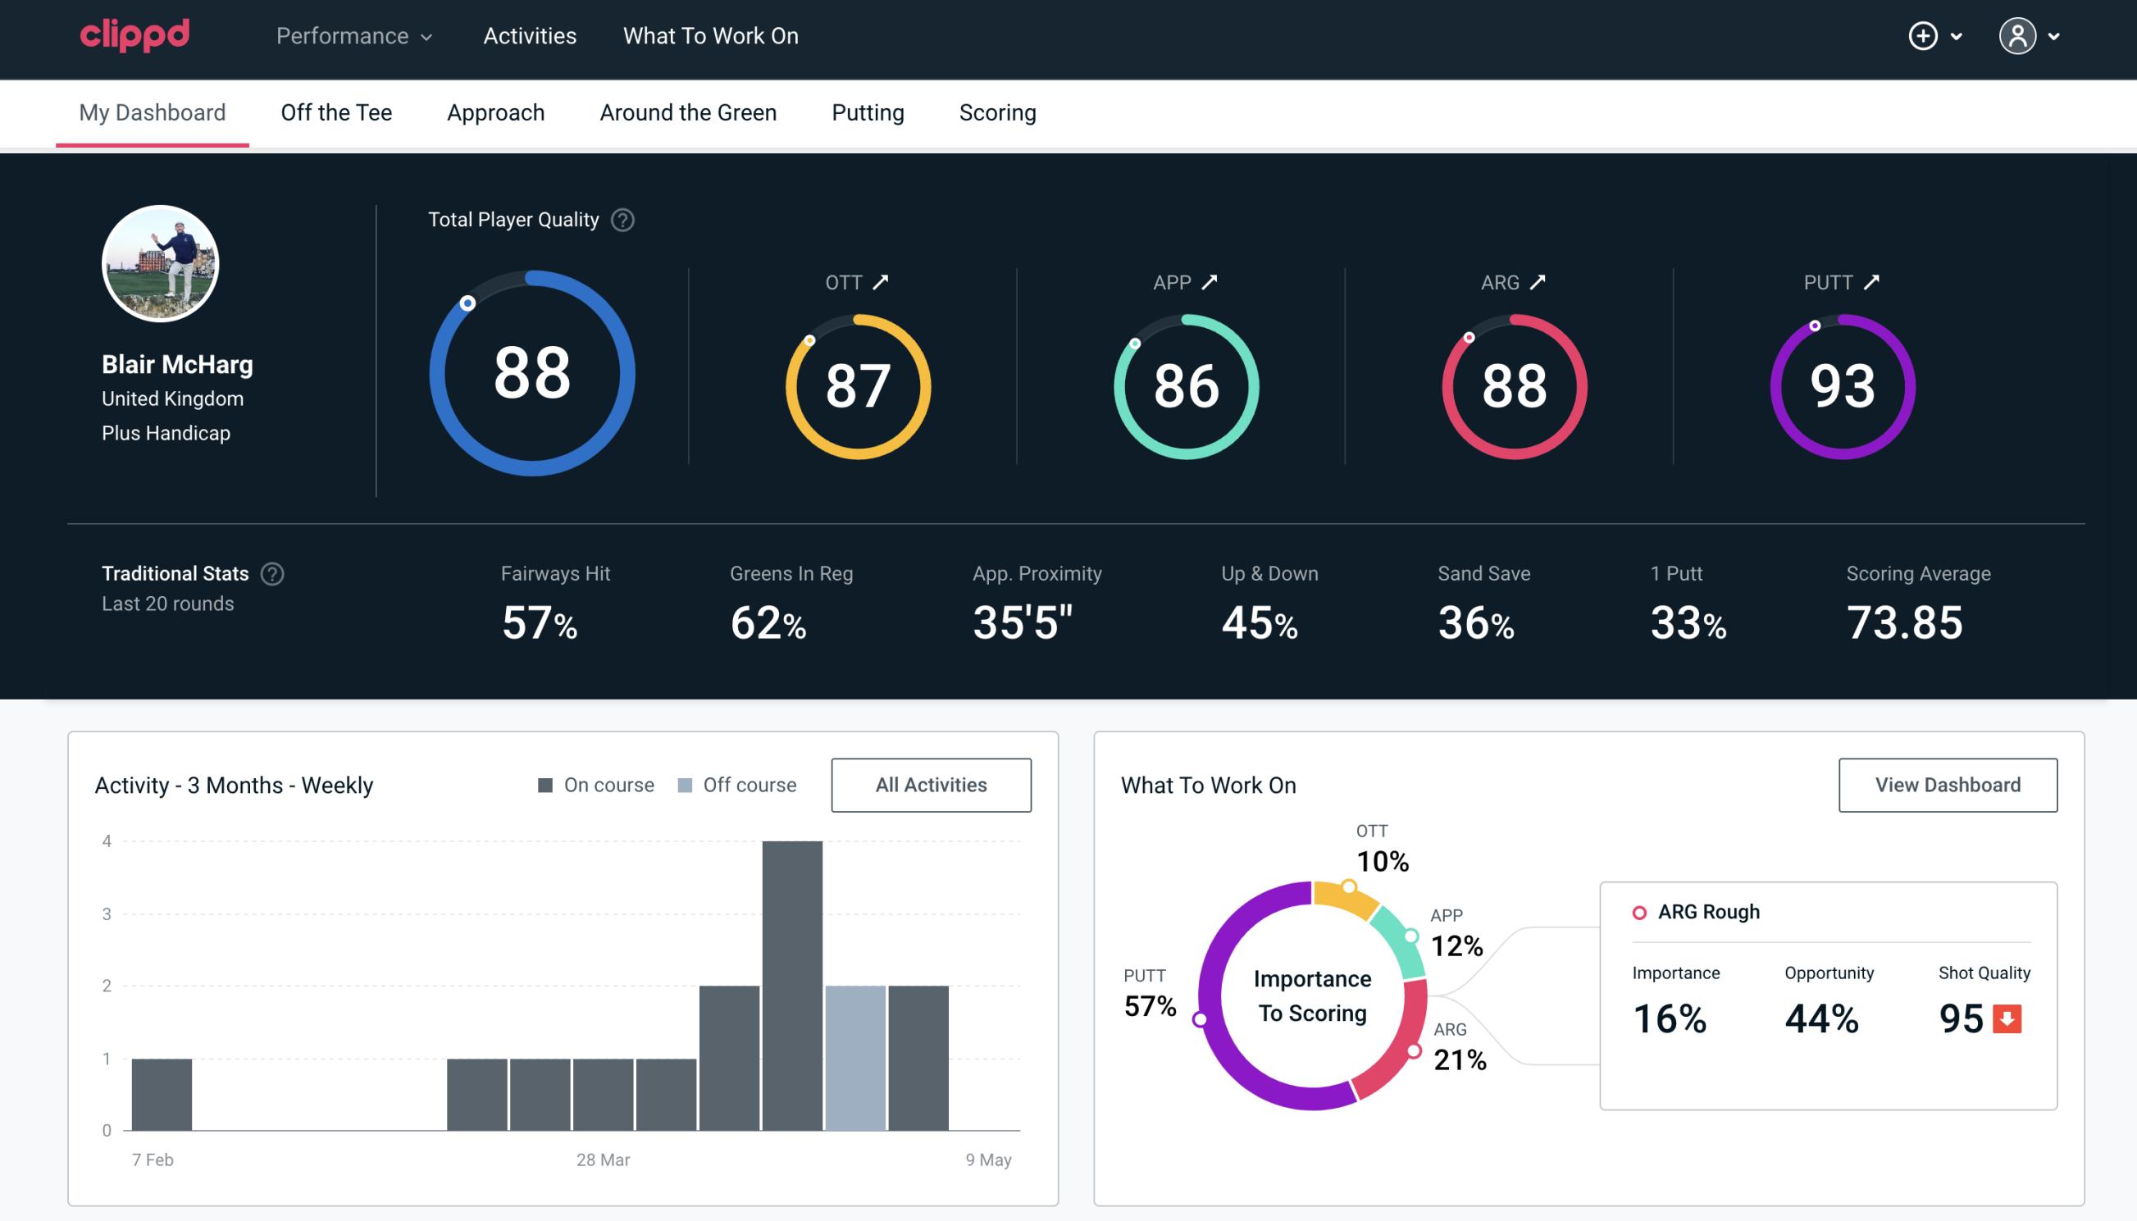This screenshot has width=2137, height=1221.
Task: Click the View Dashboard button
Action: (x=1946, y=784)
